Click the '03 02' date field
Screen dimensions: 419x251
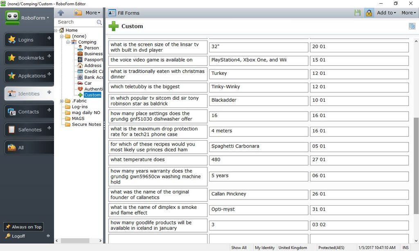359,225
